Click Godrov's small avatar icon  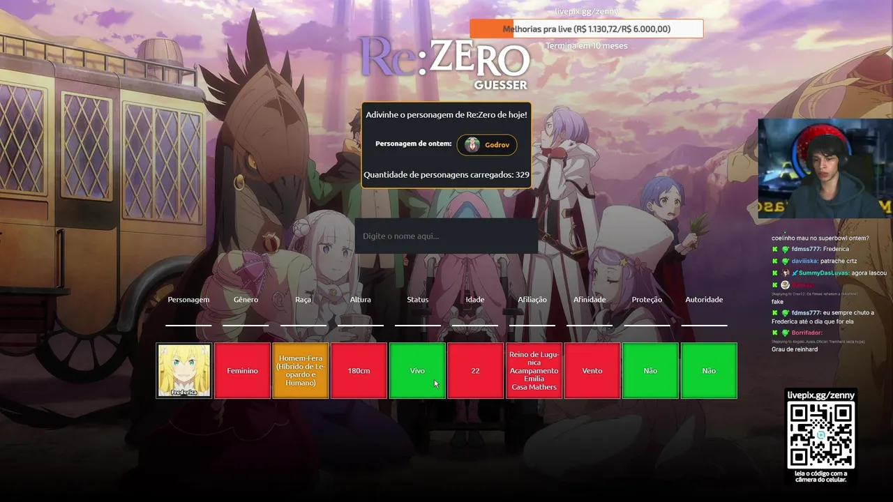(x=472, y=145)
